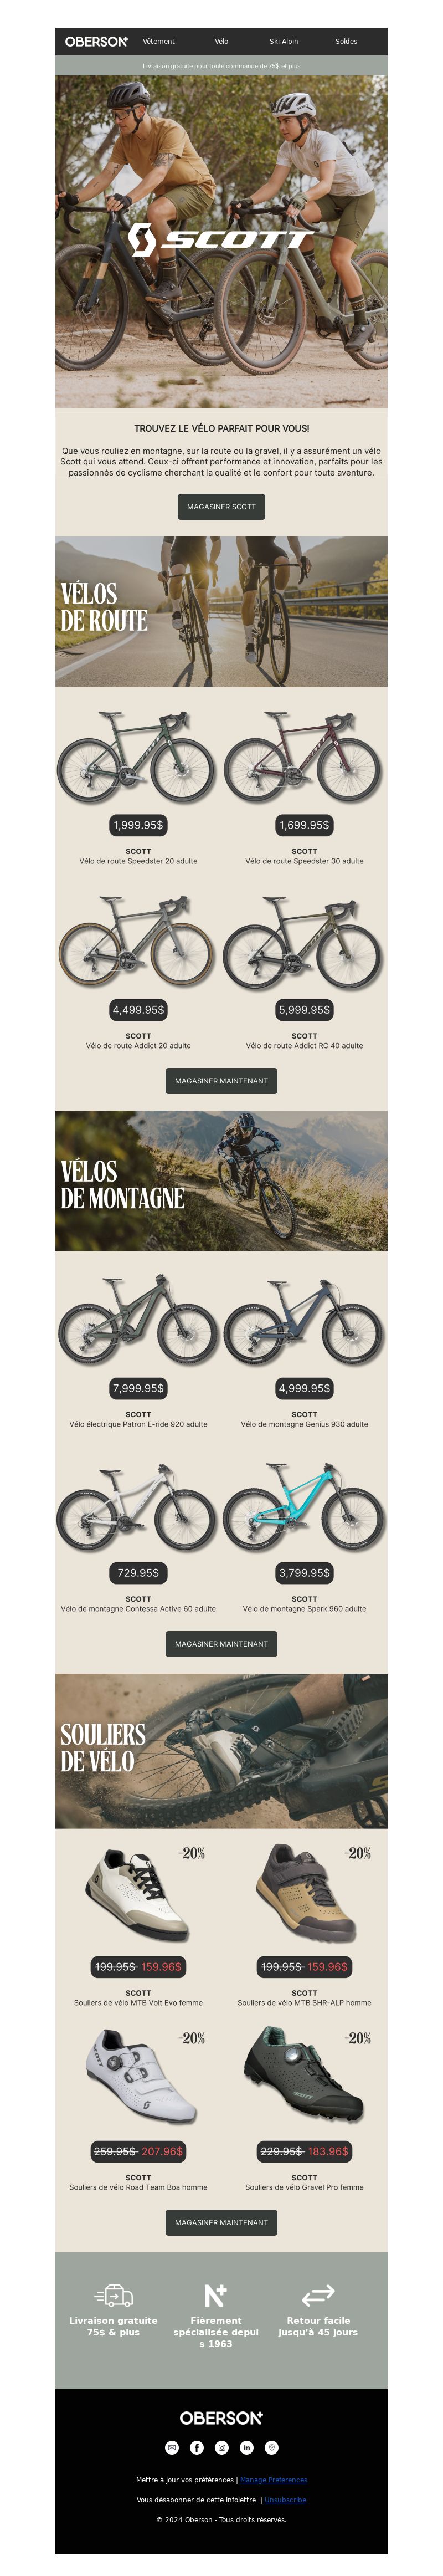Open the Facebook icon in footer
The height and width of the screenshot is (2576, 443).
tap(196, 2447)
